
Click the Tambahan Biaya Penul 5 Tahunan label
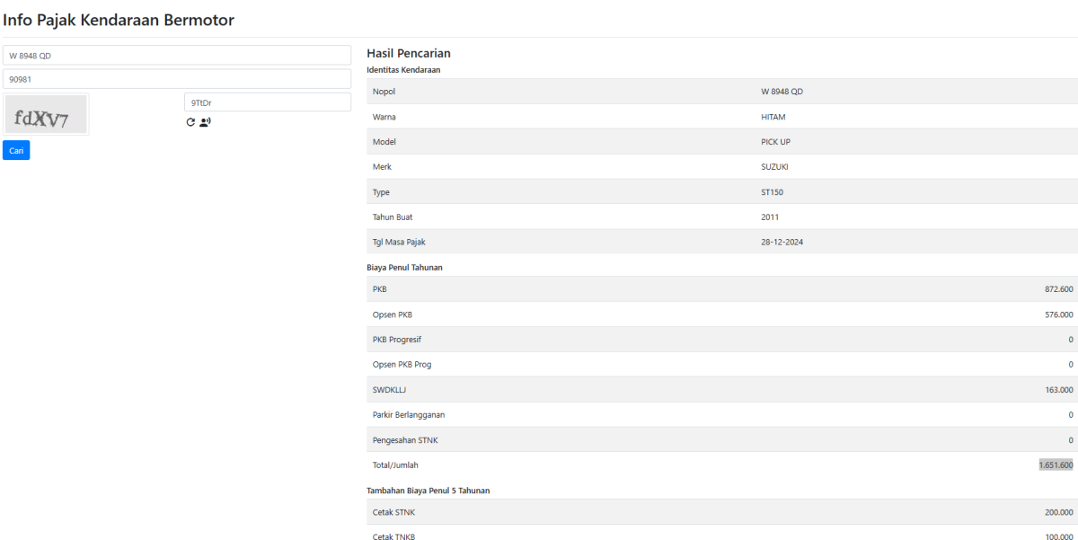tap(428, 491)
